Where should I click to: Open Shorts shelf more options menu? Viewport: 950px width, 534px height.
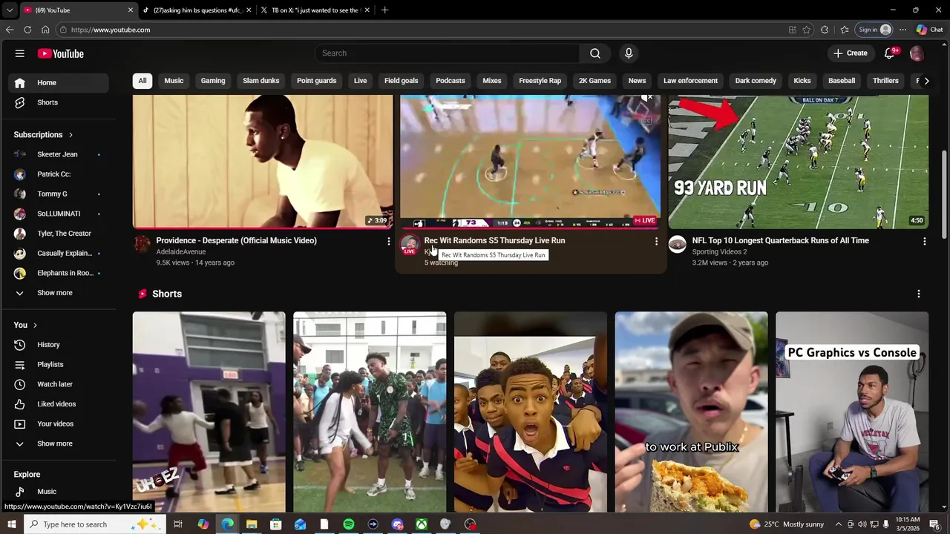click(x=919, y=294)
